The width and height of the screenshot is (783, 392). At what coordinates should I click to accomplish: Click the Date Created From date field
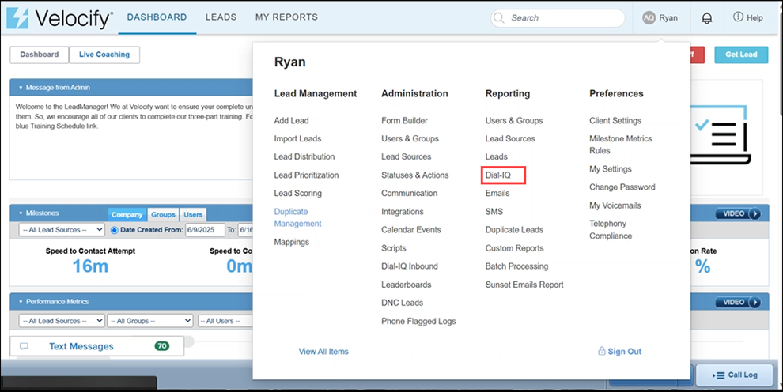205,230
